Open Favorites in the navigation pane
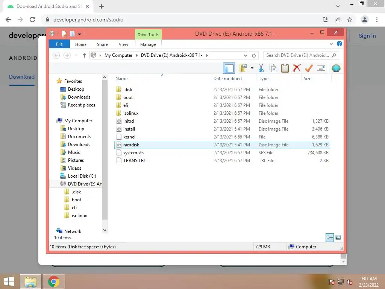The width and height of the screenshot is (385, 289). coord(73,81)
